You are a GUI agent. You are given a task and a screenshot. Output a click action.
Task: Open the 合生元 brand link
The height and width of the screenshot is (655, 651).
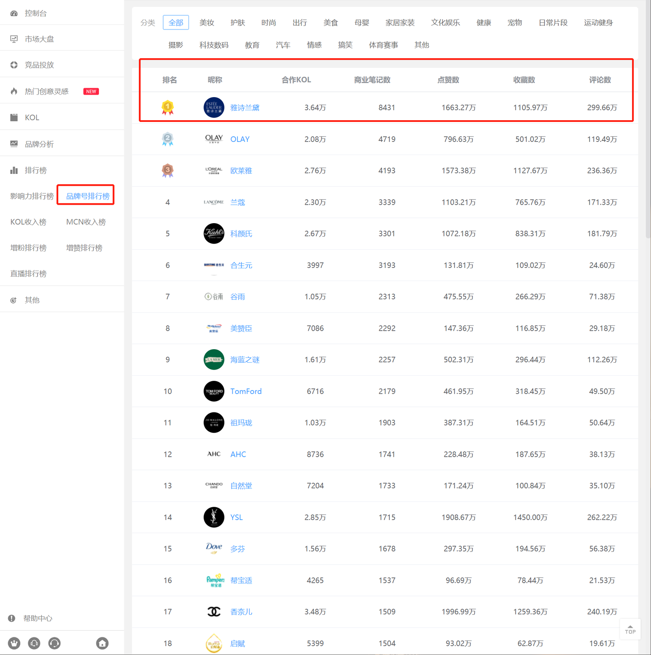pyautogui.click(x=241, y=265)
